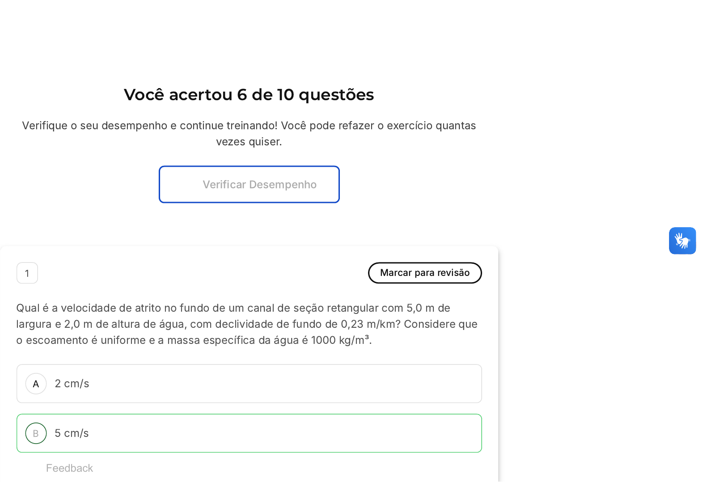The height and width of the screenshot is (482, 703).
Task: Open the Libras sign-language accessibility widget
Action: coord(682,241)
